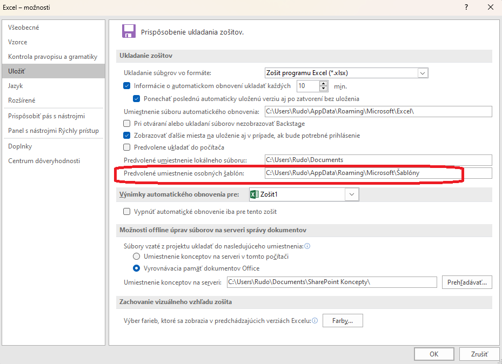Click the personal templates location field

click(x=377, y=173)
